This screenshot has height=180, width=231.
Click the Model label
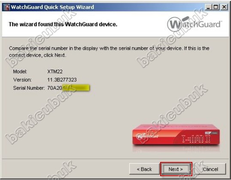20,72
